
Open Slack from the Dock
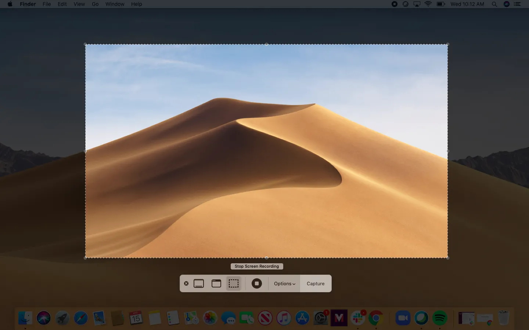pos(358,318)
